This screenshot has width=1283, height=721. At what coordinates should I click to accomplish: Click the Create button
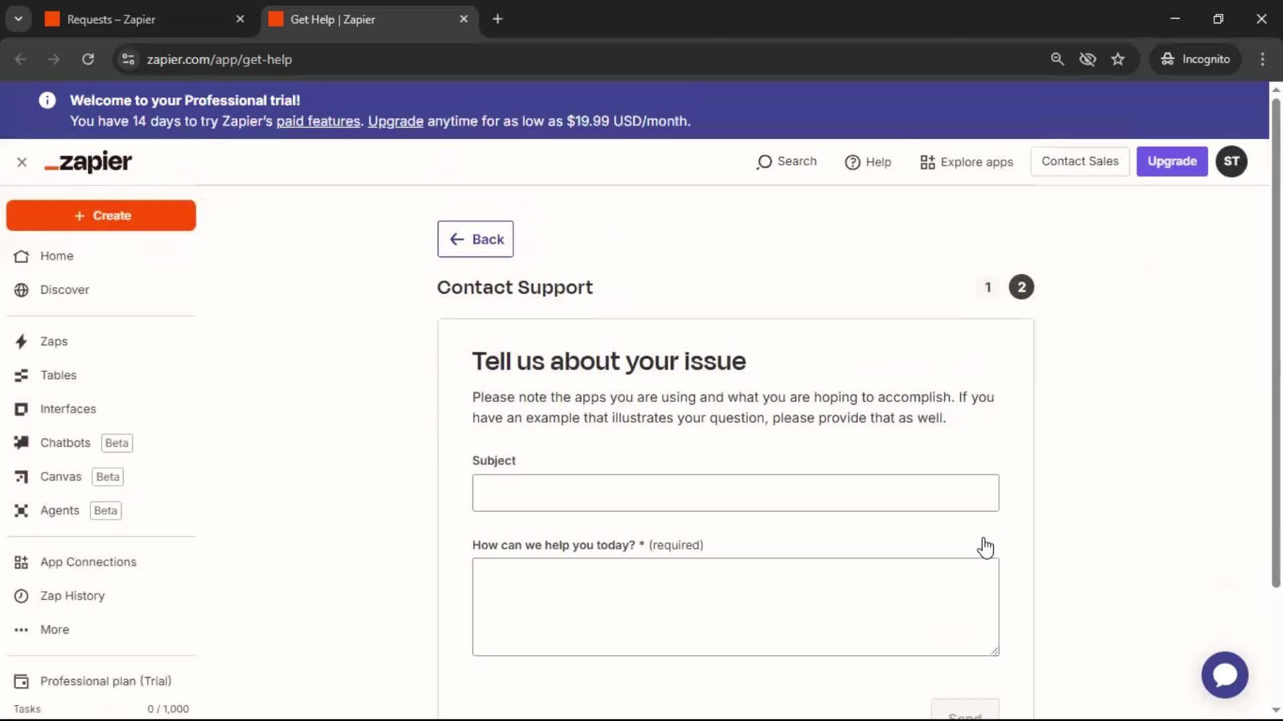coord(101,216)
